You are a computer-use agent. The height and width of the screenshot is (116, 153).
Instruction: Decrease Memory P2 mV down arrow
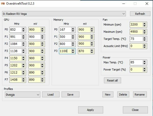(92, 45)
